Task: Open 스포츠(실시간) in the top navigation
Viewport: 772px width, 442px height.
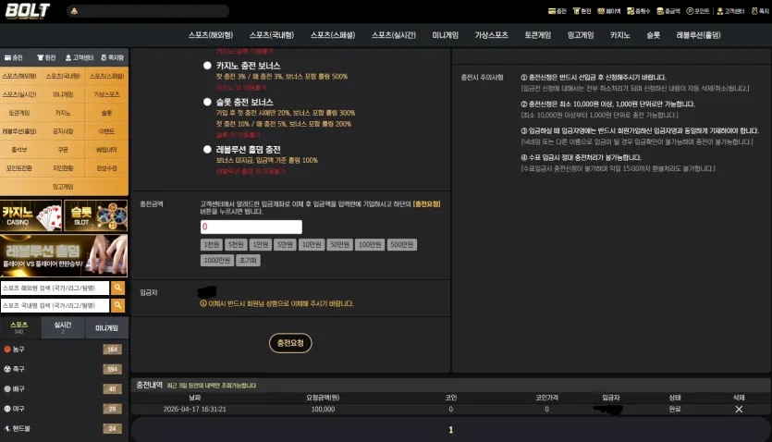Action: click(394, 35)
